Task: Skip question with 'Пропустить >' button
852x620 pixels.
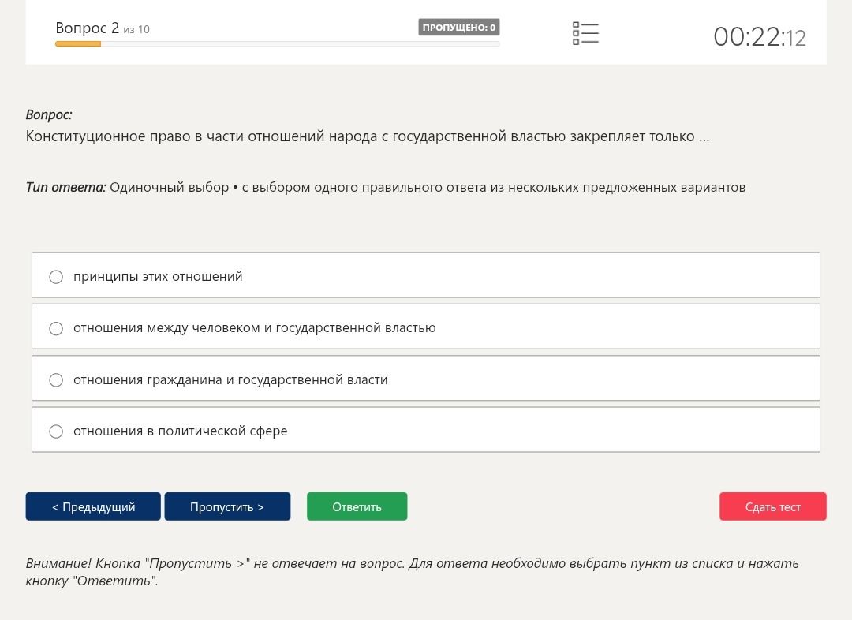Action: (227, 506)
